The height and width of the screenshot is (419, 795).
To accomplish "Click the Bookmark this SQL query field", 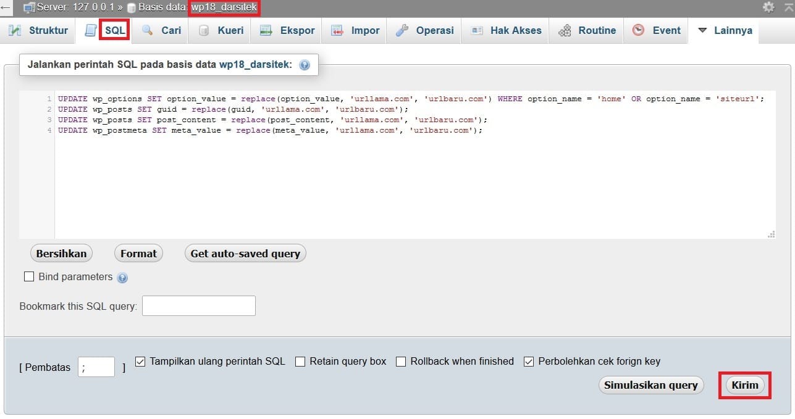I will (199, 305).
